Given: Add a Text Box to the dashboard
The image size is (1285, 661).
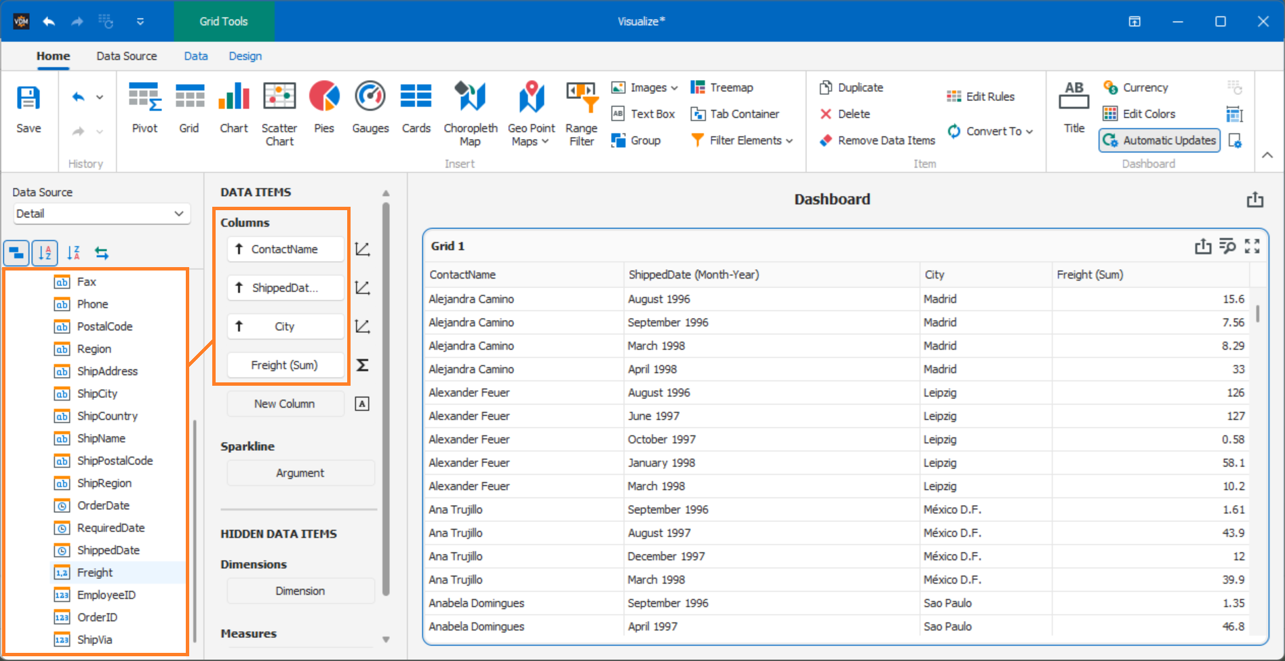Looking at the screenshot, I should tap(643, 113).
